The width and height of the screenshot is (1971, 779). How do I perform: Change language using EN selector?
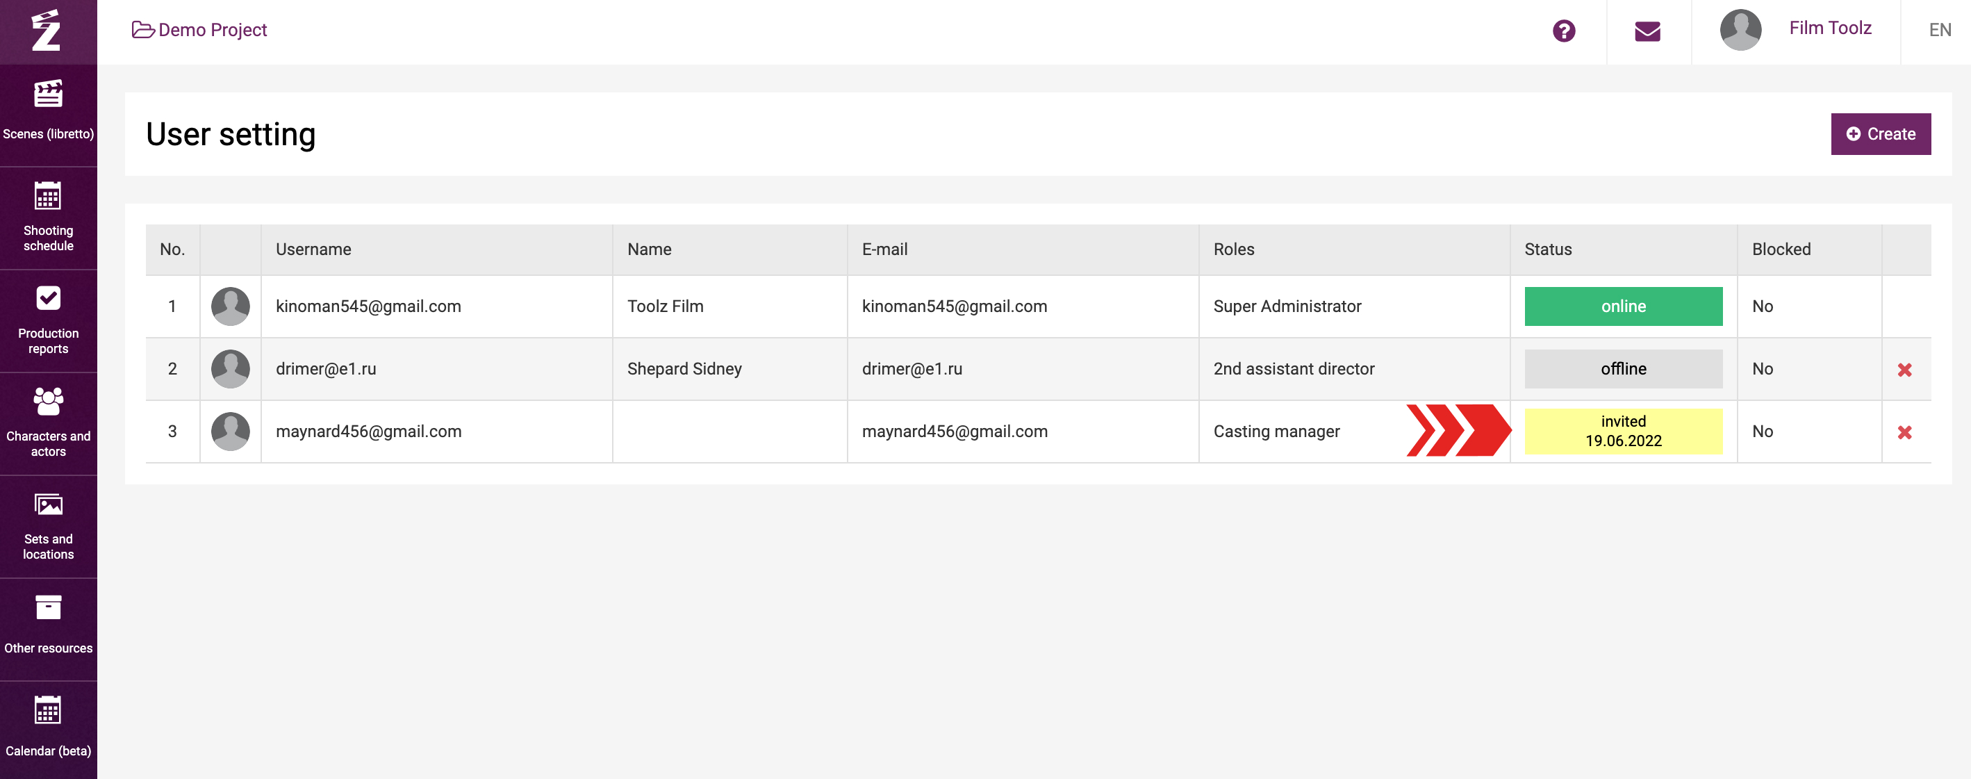click(x=1939, y=30)
